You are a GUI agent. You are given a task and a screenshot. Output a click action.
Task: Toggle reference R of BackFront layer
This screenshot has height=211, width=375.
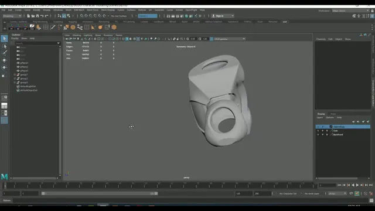(x=327, y=134)
